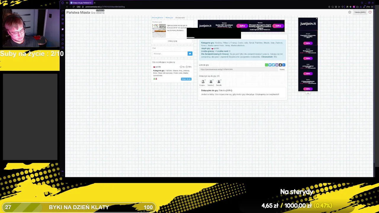Open the Nowa gra tab
The width and height of the screenshot is (379, 213).
click(x=169, y=18)
